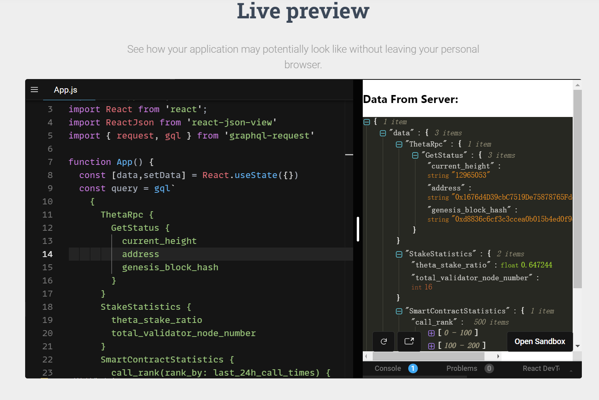Click the preview vertical scrollbar thumb
This screenshot has width=599, height=400.
577,188
